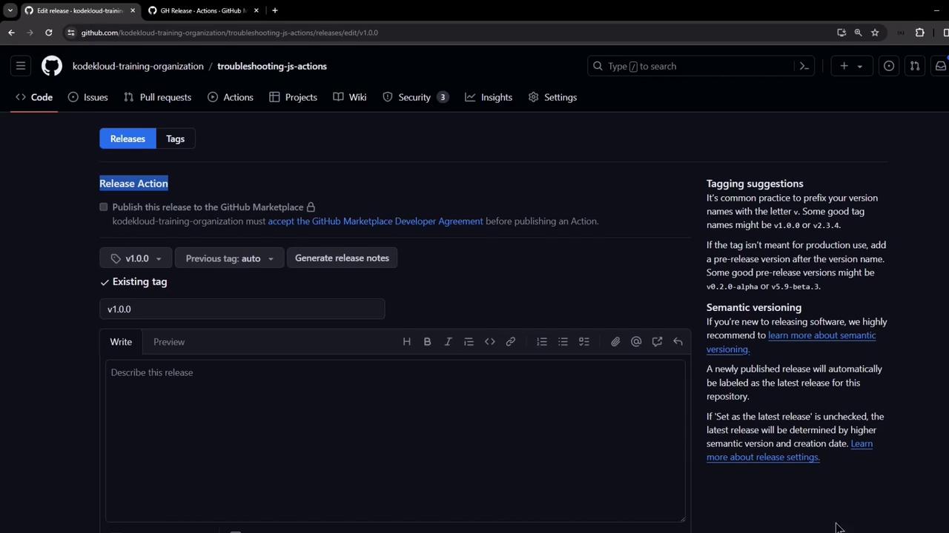This screenshot has height=533, width=949.
Task: Click Generate release notes
Action: pyautogui.click(x=342, y=258)
